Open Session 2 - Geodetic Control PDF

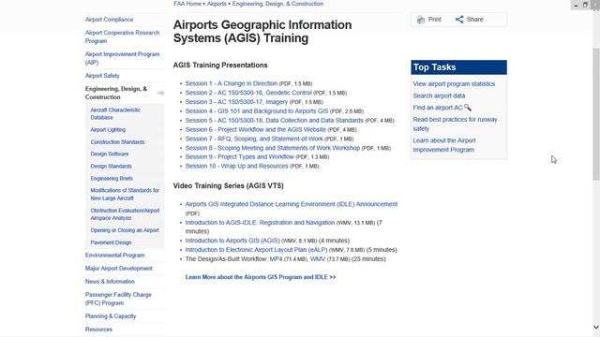tap(248, 93)
